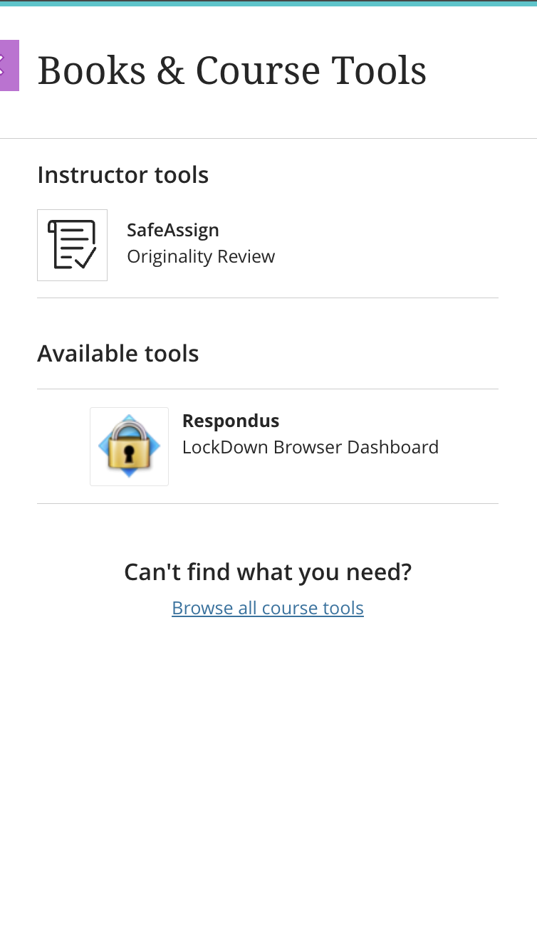Follow the Browse all course tools link
This screenshot has width=537, height=931.
coord(268,608)
